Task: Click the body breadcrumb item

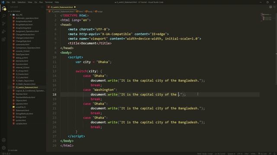Action: (89, 12)
